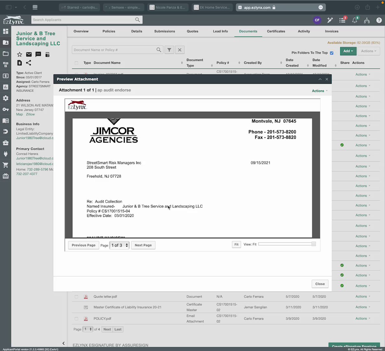The height and width of the screenshot is (351, 385).
Task: Click Previous Page in the preview
Action: point(83,245)
